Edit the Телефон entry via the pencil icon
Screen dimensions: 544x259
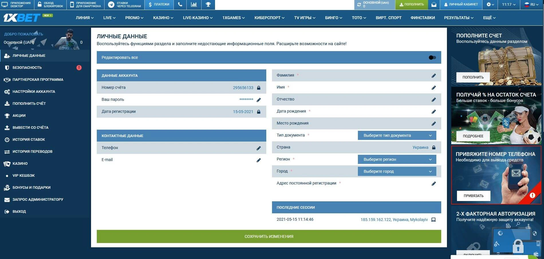pos(259,148)
